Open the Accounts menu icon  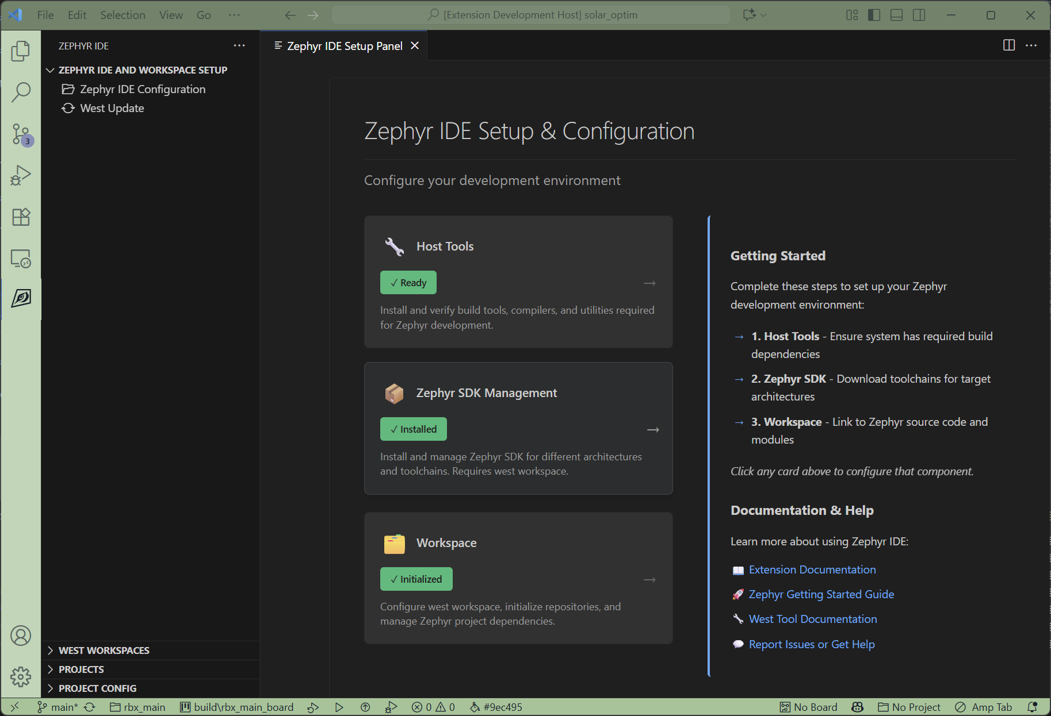click(x=21, y=636)
